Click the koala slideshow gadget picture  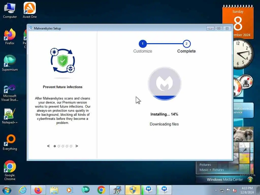point(243,134)
